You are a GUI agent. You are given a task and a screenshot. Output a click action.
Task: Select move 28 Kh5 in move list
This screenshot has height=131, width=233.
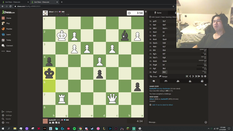point(164,72)
